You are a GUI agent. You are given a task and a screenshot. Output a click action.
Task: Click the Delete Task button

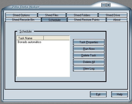[x=89, y=55]
